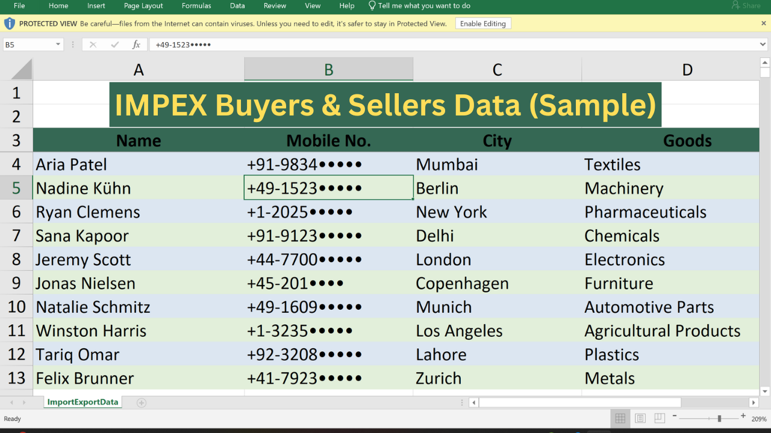
Task: Click the zoom out minus icon
Action: [x=675, y=418]
